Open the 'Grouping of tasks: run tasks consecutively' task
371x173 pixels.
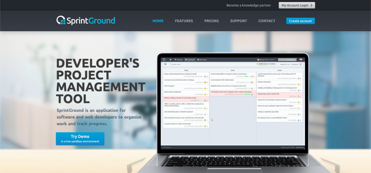(186, 125)
